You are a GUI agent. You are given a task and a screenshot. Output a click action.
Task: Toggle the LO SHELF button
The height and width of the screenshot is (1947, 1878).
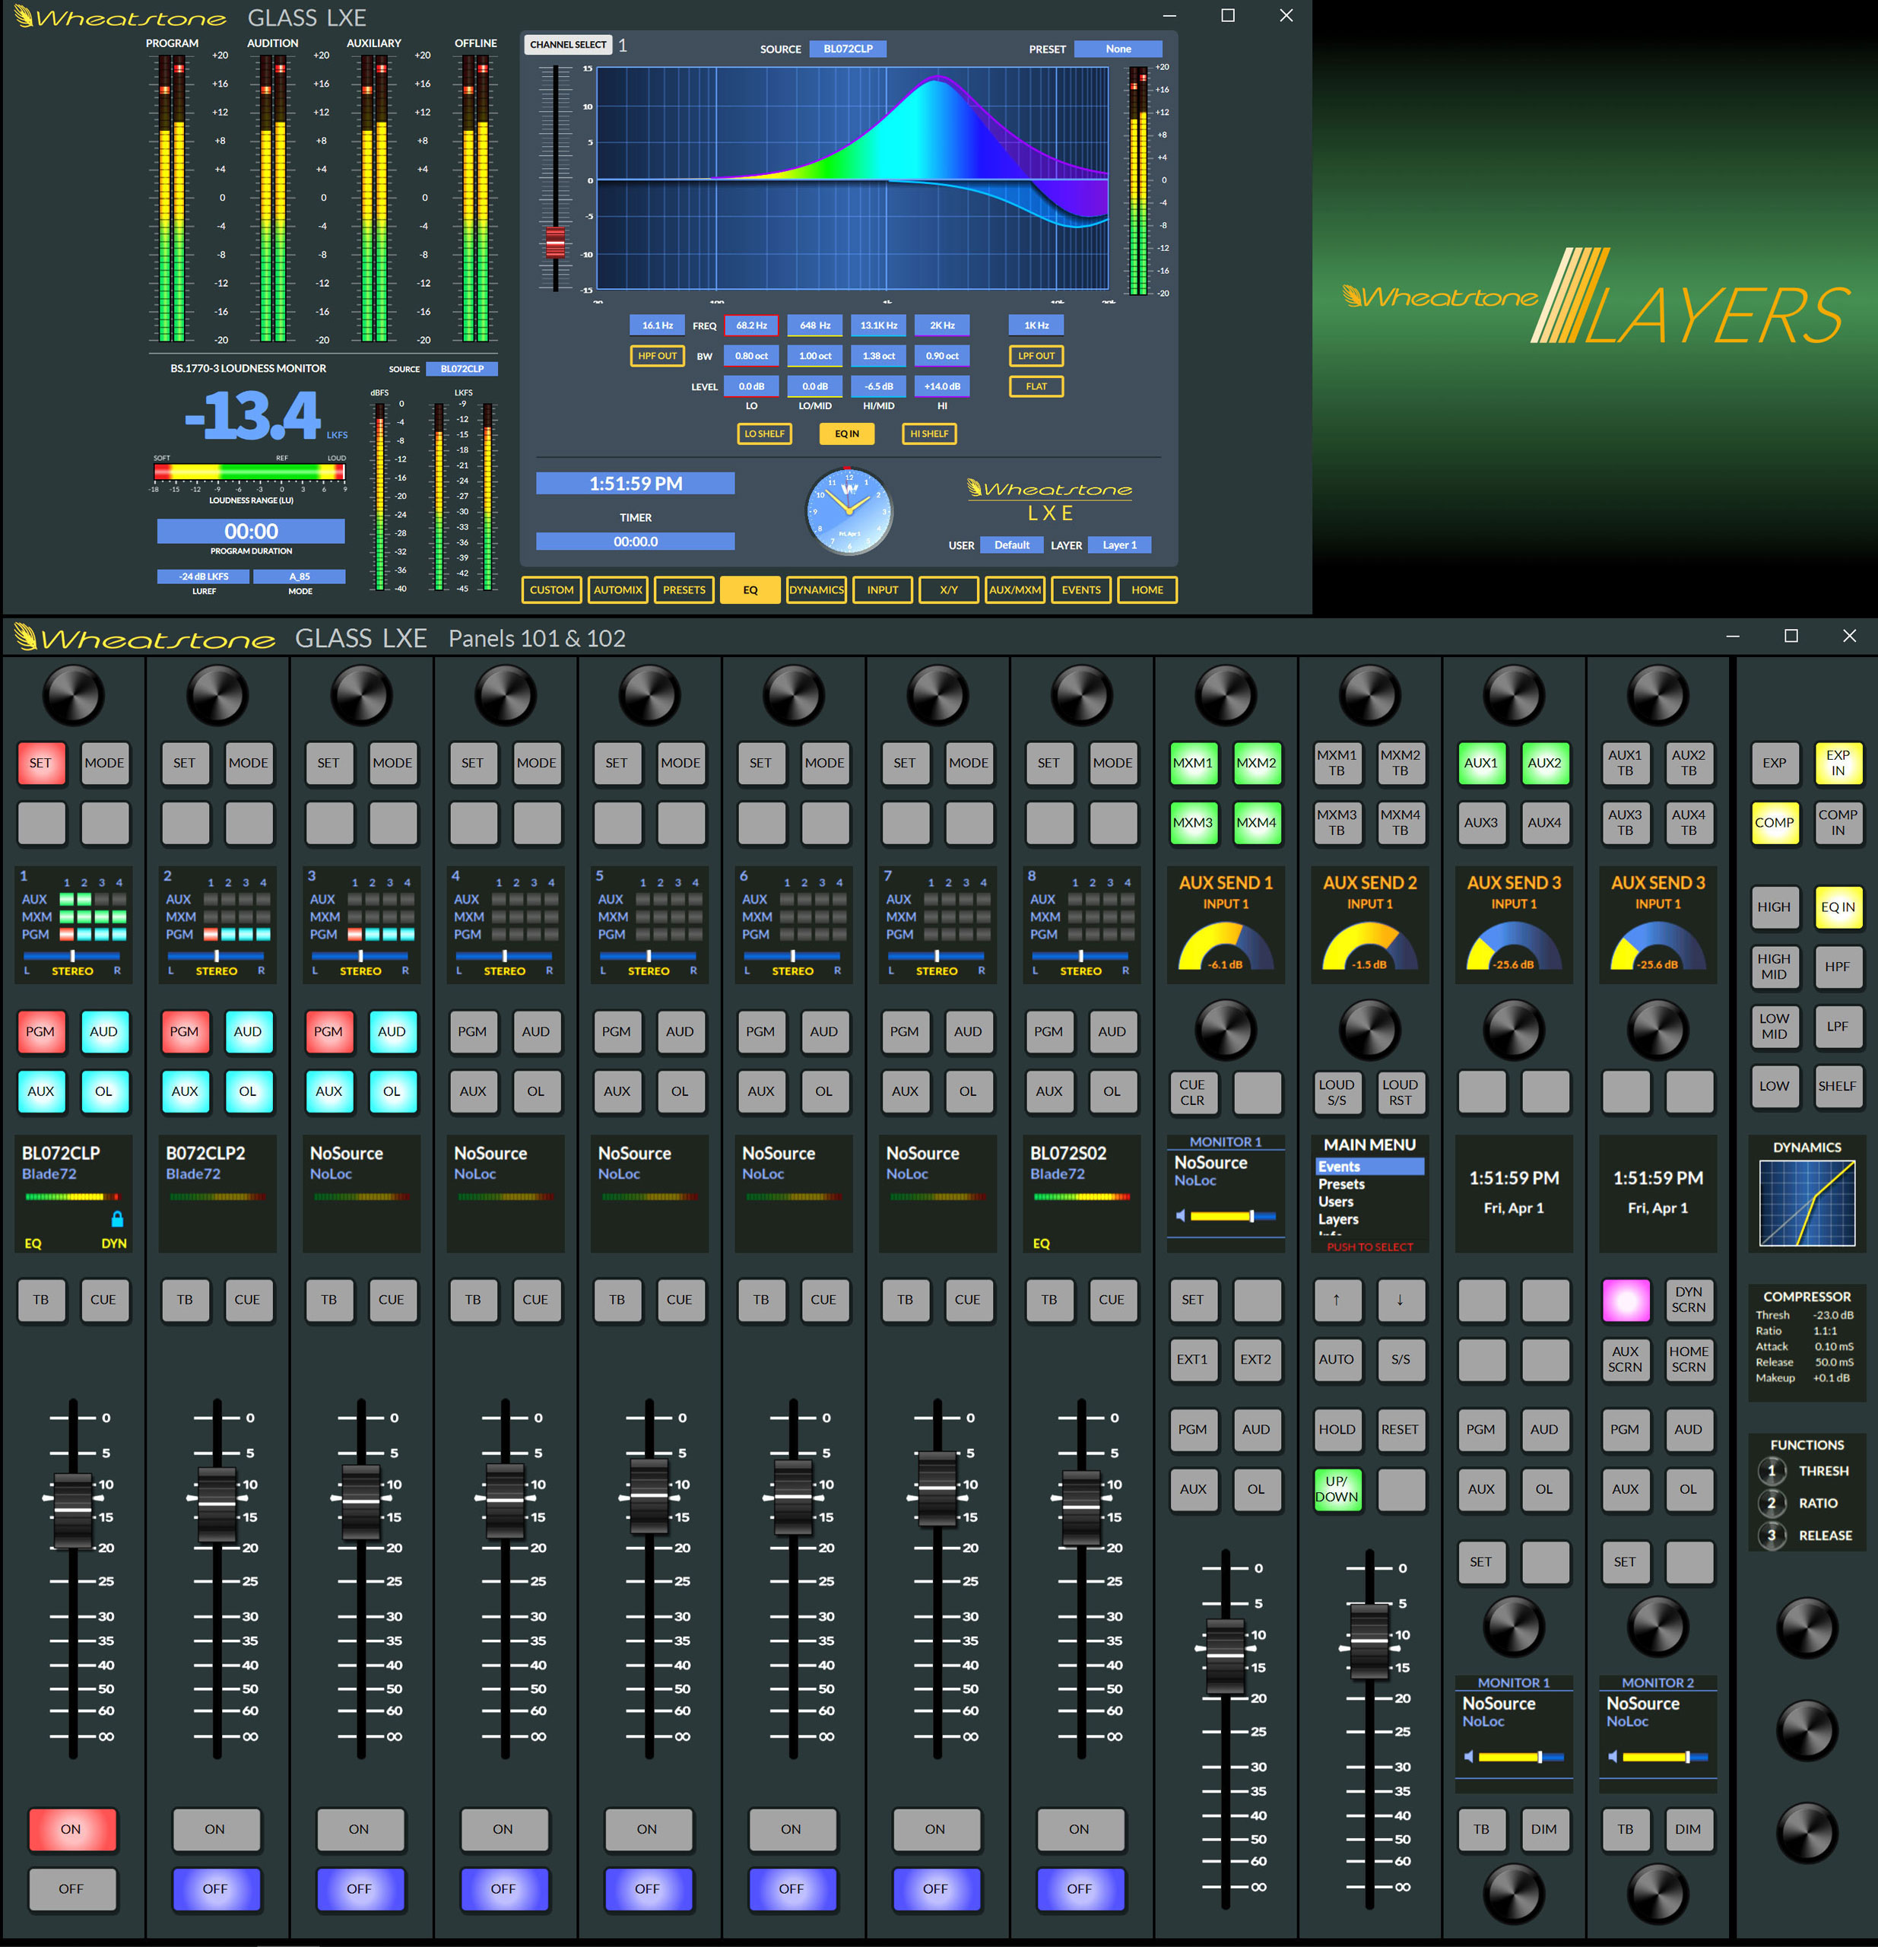[x=765, y=433]
